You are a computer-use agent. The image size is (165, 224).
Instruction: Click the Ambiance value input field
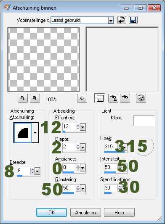coord(69,167)
